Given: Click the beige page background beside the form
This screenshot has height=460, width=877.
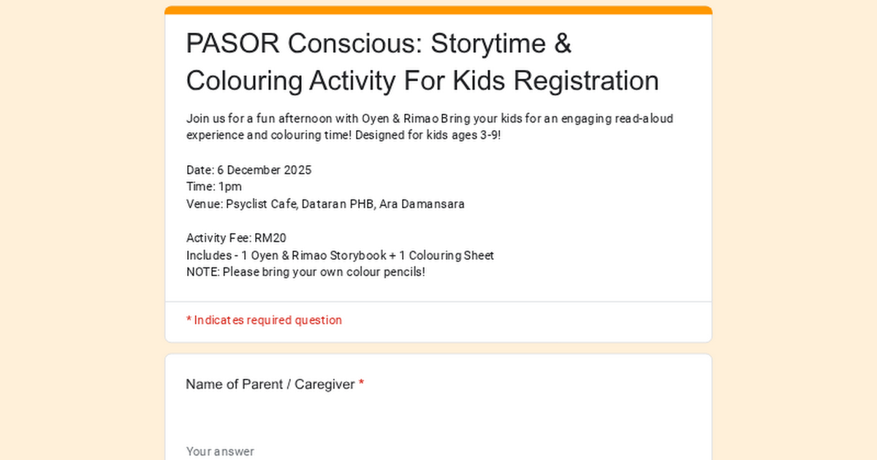Looking at the screenshot, I should click(x=73, y=219).
